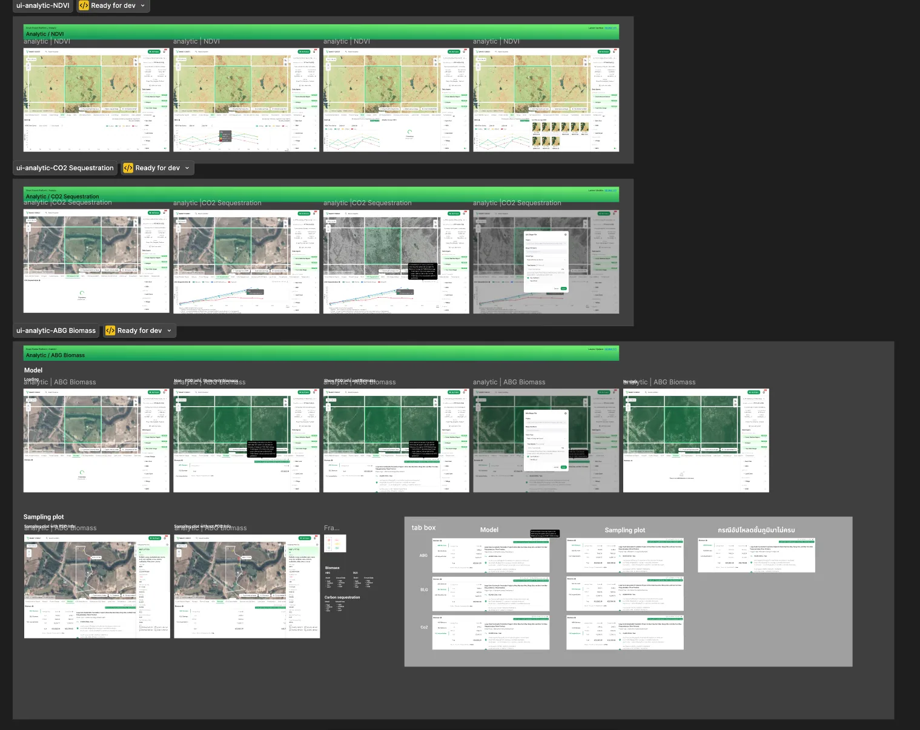Select the Sampling plot Co2 card in tab box
This screenshot has height=730, width=920.
pos(625,633)
